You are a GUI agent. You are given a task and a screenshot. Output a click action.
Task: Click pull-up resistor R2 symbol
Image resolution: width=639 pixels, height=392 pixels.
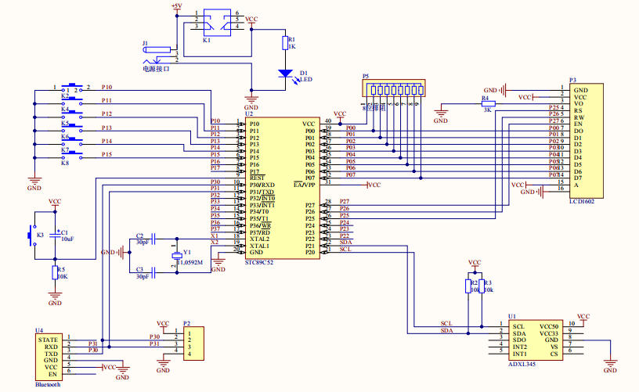[x=468, y=286]
